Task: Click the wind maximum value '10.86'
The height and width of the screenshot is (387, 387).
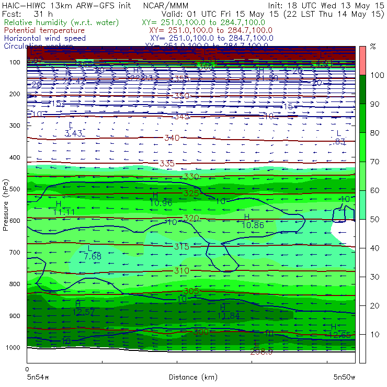Action: click(x=253, y=225)
